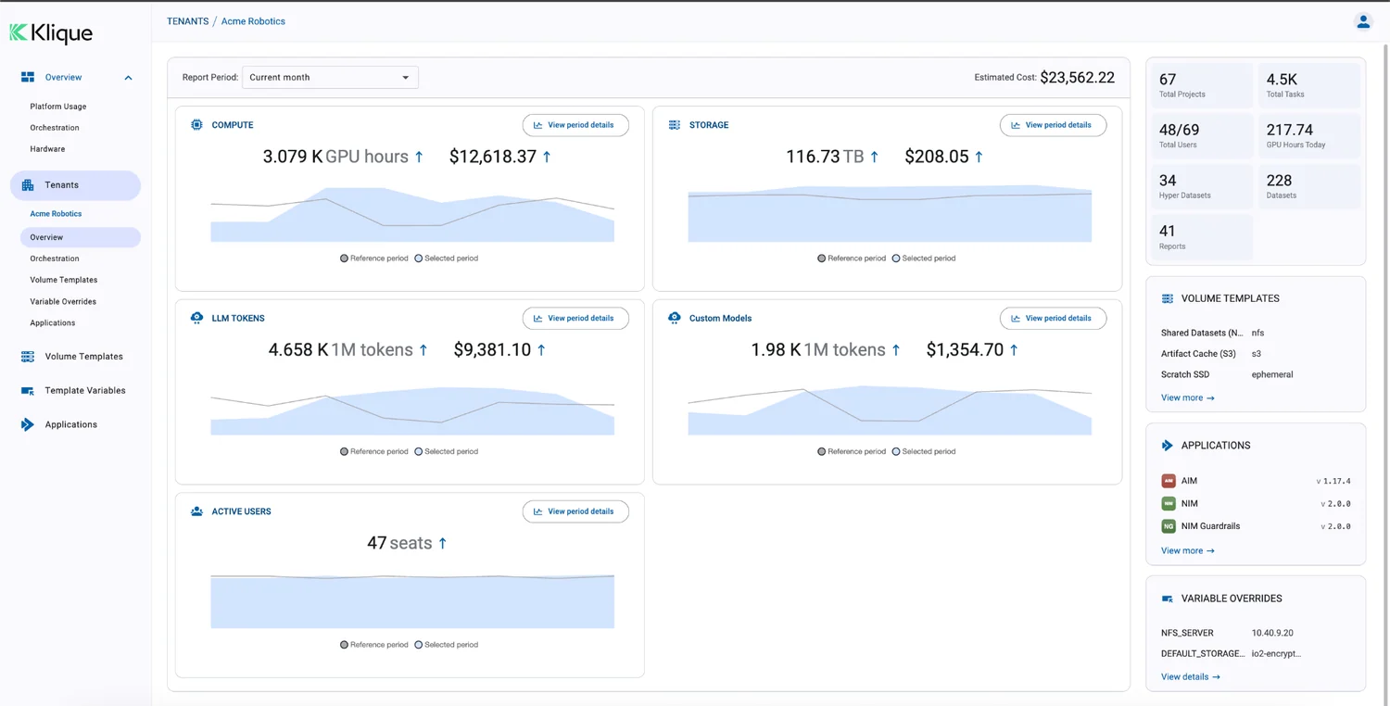Click the Hyper Datasets stat tile
Image resolution: width=1390 pixels, height=706 pixels.
click(1201, 186)
